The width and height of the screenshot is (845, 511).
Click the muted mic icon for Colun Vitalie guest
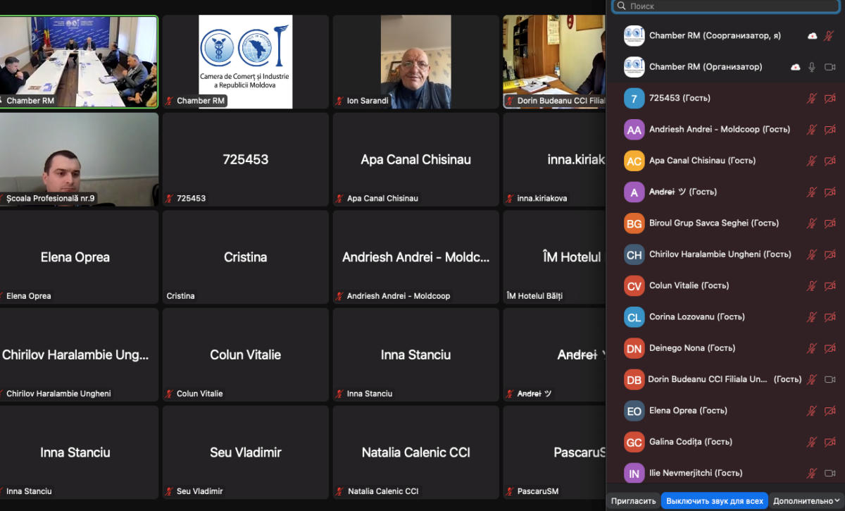coord(812,285)
